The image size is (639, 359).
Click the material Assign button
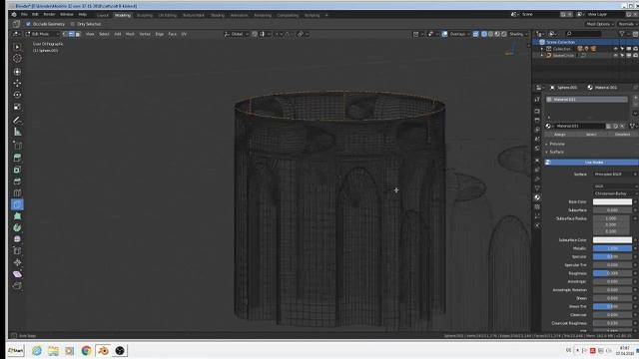point(560,135)
